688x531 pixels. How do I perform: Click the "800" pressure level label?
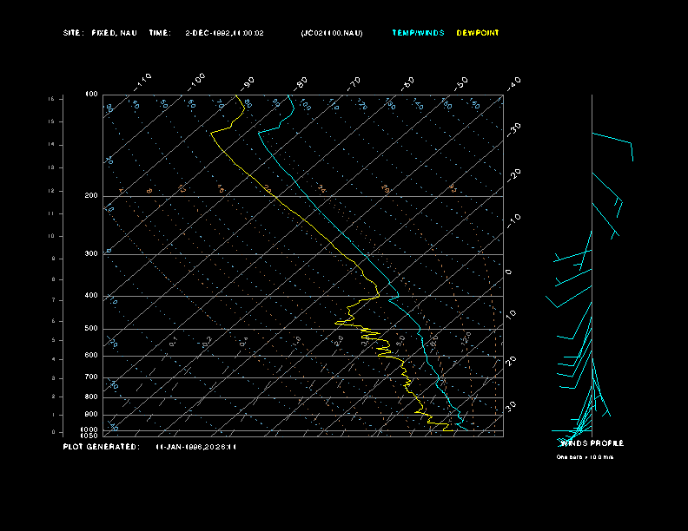(x=91, y=397)
